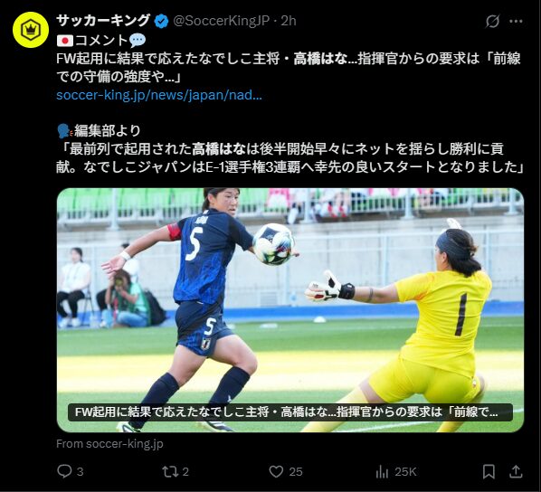Click the blue verified badge
This screenshot has height=492, width=541.
161,22
